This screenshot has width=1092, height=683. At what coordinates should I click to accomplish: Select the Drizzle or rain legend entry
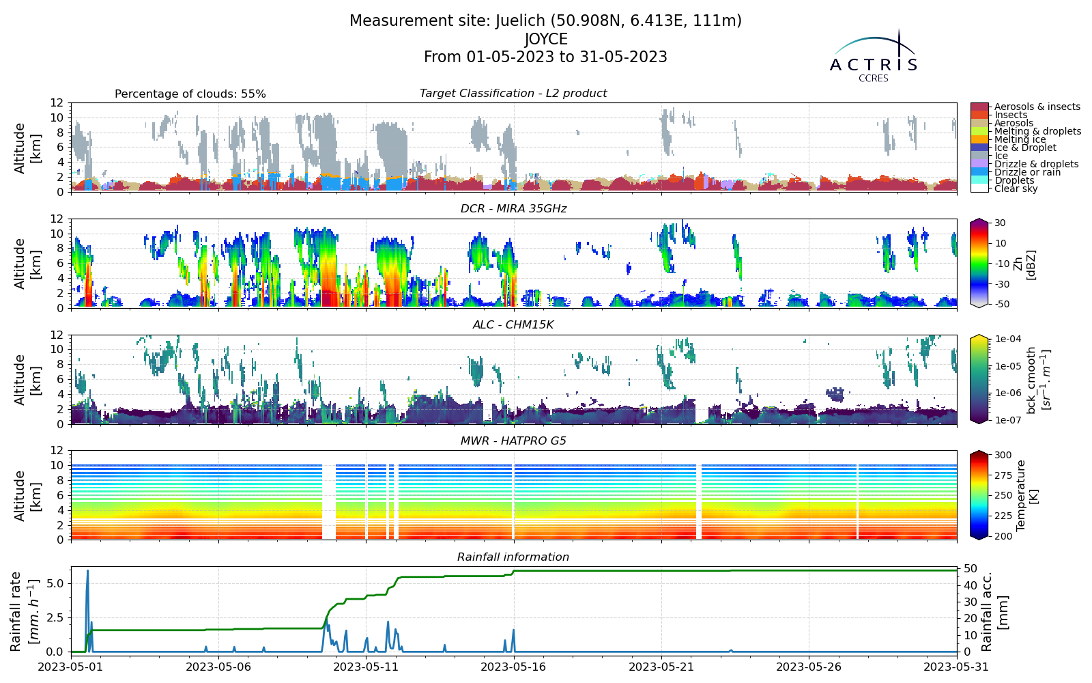click(x=1028, y=172)
